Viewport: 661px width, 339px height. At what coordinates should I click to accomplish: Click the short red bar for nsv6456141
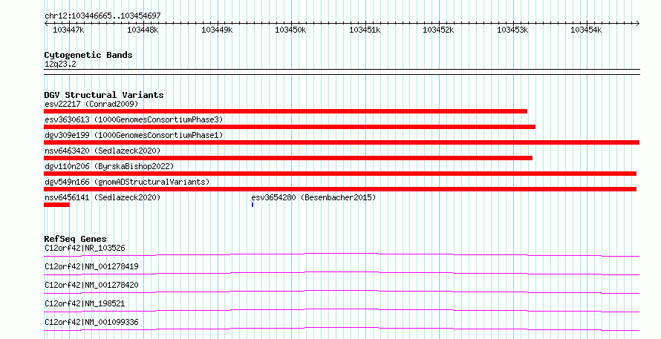click(x=57, y=205)
